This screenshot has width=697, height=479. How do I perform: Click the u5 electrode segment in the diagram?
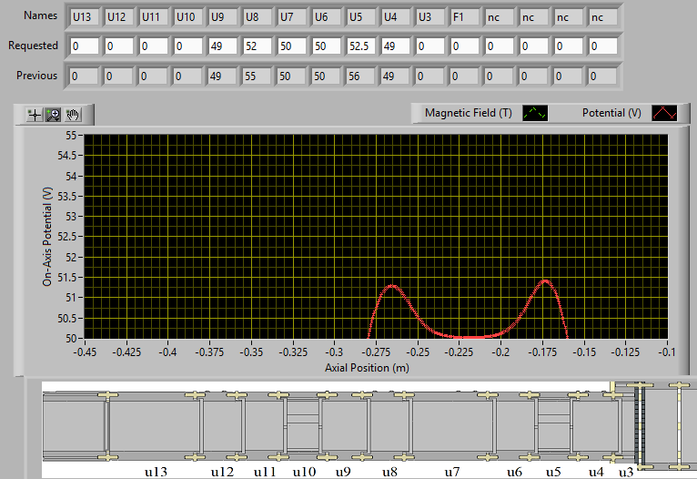click(553, 426)
